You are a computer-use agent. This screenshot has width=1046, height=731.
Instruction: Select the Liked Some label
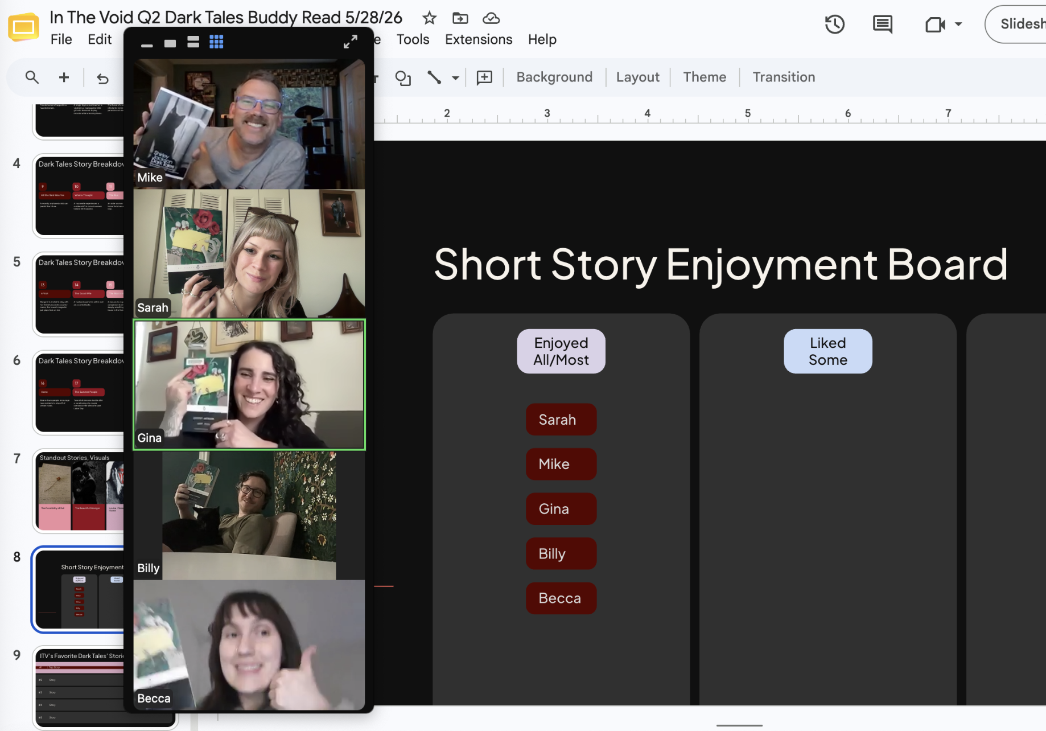pyautogui.click(x=828, y=351)
